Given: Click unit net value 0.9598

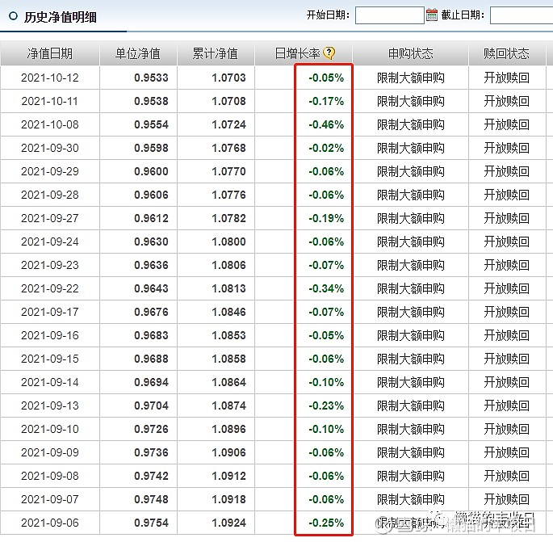Looking at the screenshot, I should pos(151,148).
